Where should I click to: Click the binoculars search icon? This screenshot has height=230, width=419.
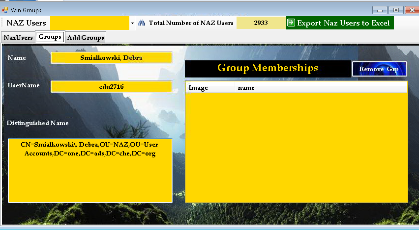coord(142,23)
